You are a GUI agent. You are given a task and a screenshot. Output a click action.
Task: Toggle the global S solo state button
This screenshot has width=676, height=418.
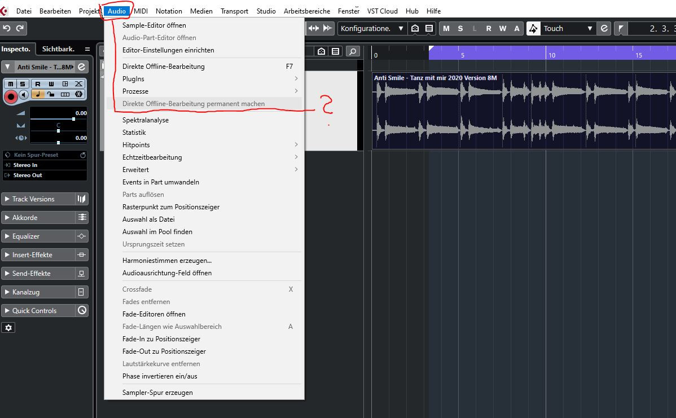point(460,28)
